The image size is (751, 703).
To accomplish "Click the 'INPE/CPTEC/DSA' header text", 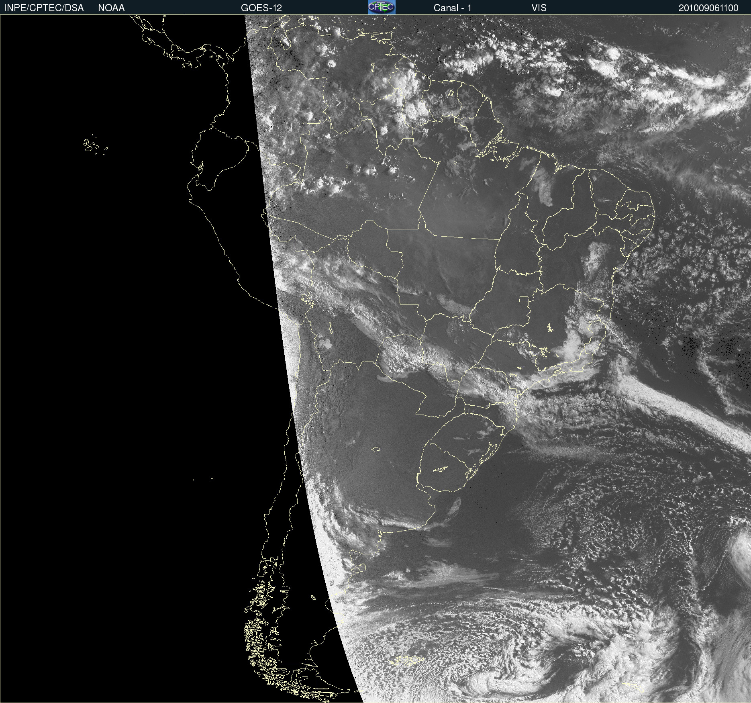I will [44, 8].
